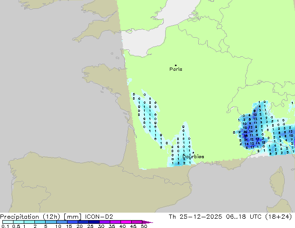Image resolution: width=295 pixels, height=228 pixels.
Task: Click the '(18+24)' forecast offset text
Action: pyautogui.click(x=278, y=217)
